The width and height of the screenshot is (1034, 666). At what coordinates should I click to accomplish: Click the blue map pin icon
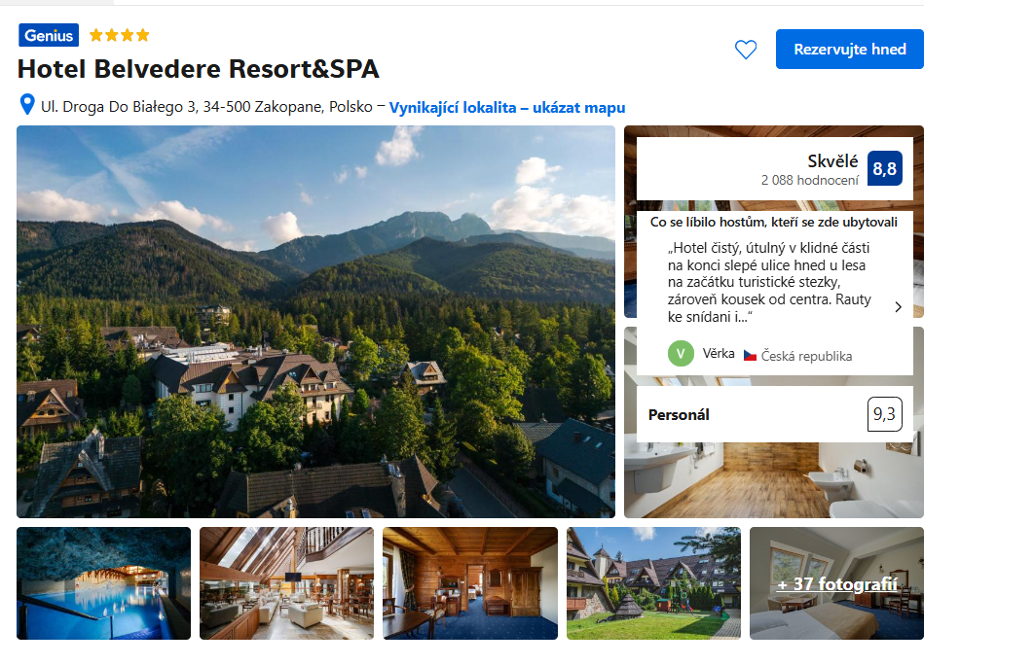pos(27,105)
